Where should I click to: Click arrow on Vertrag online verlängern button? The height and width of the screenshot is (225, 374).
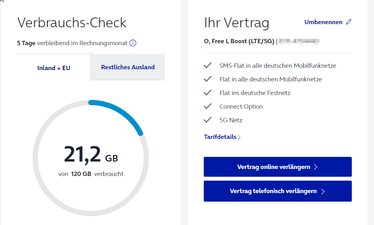pyautogui.click(x=316, y=167)
